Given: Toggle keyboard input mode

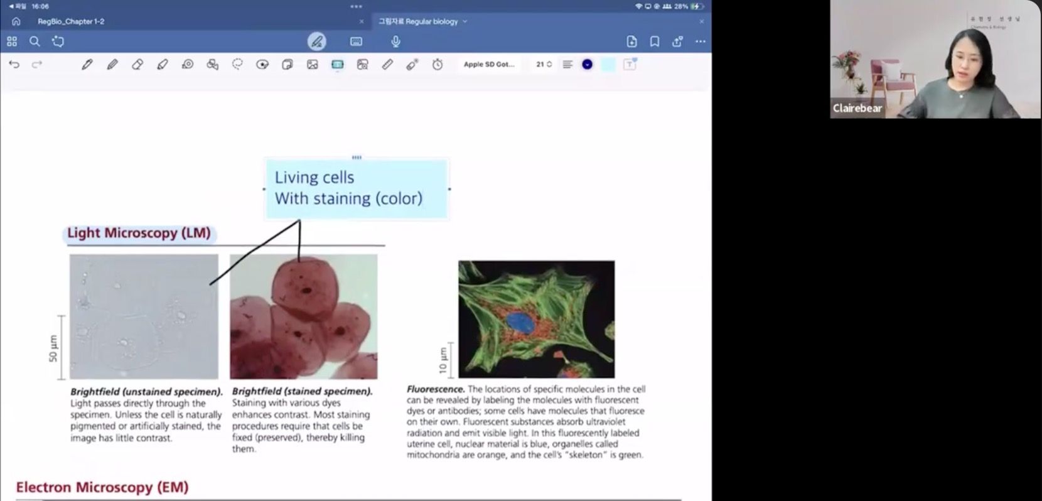Looking at the screenshot, I should (x=356, y=41).
